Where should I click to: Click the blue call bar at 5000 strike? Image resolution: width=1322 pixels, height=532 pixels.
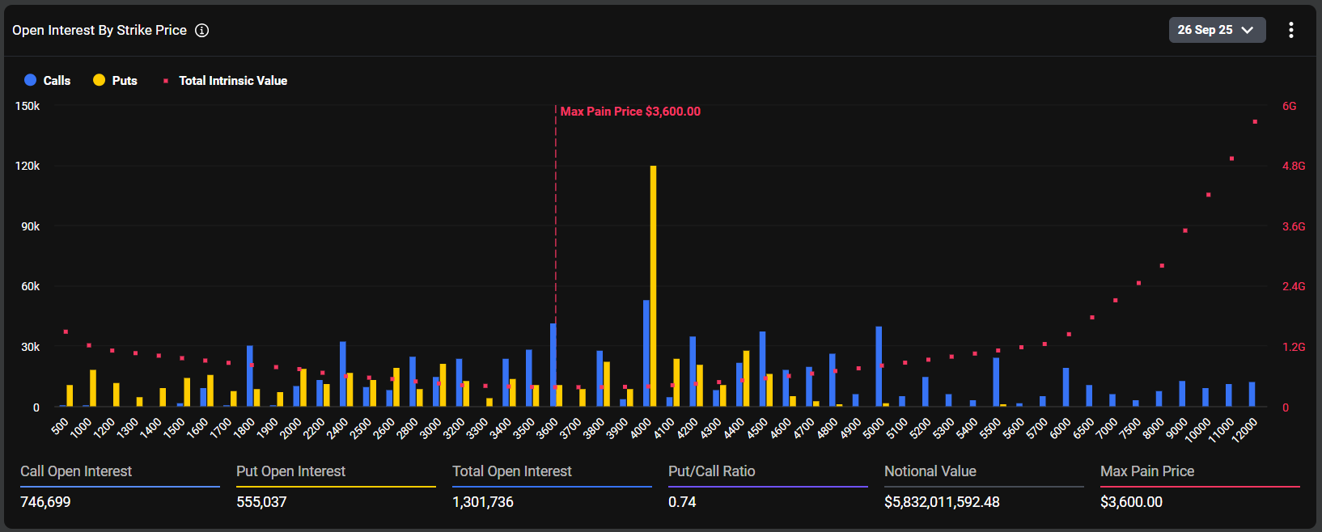(x=879, y=366)
